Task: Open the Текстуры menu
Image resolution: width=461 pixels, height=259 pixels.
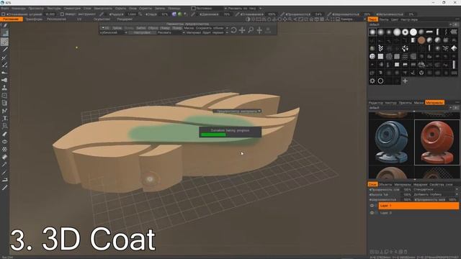Action: (54, 9)
